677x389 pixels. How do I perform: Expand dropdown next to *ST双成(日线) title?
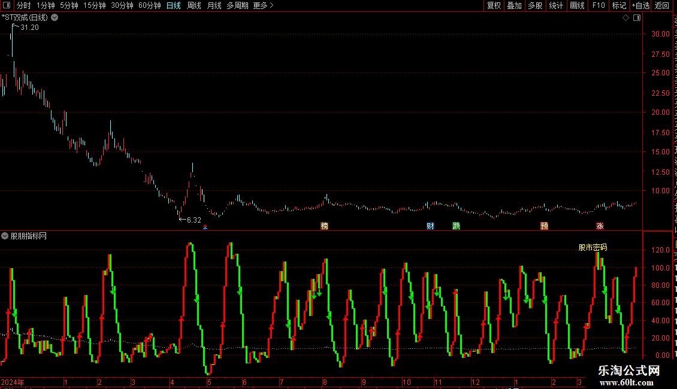pyautogui.click(x=55, y=18)
